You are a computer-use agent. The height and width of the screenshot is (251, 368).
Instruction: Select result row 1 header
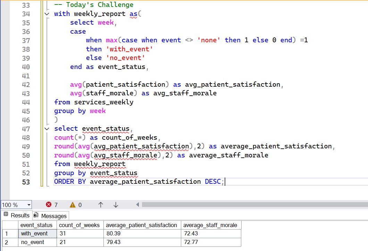tap(10, 233)
